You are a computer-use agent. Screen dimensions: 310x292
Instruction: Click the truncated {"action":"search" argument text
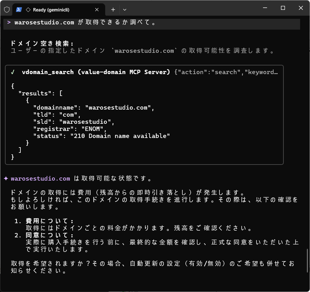click(226, 72)
